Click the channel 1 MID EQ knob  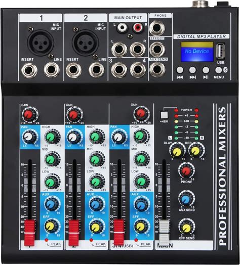point(52,159)
